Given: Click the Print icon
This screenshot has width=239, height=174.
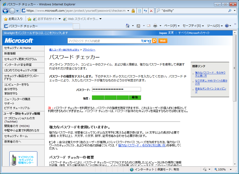Looking at the screenshot, I should (155, 26).
